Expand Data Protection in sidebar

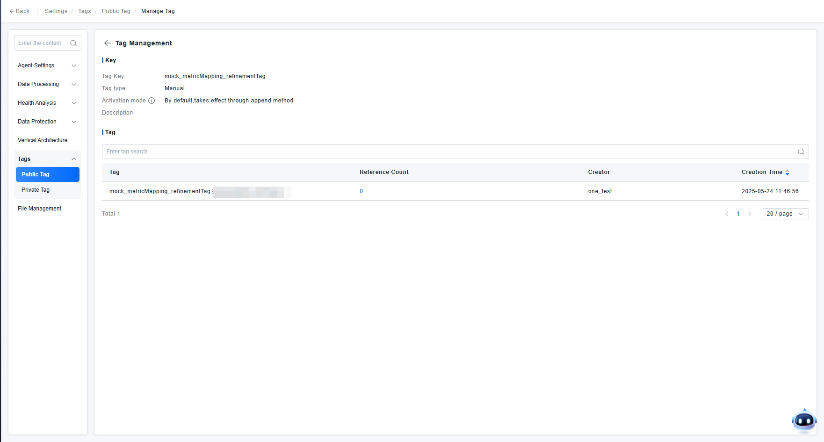point(47,122)
